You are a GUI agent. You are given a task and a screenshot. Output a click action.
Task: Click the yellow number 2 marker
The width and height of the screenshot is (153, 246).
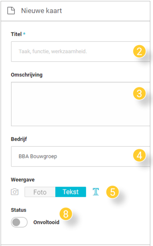coord(139,51)
